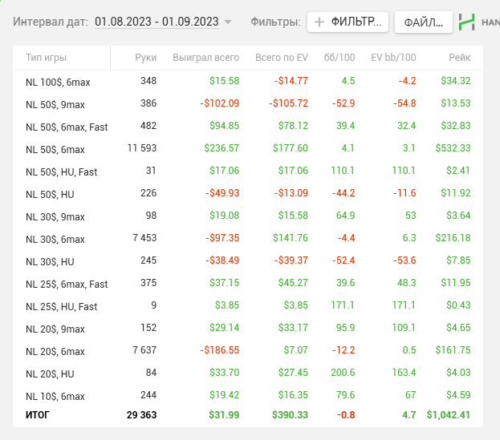500x440 pixels.
Task: Select the NL 10$, 6max row
Action: (x=248, y=396)
